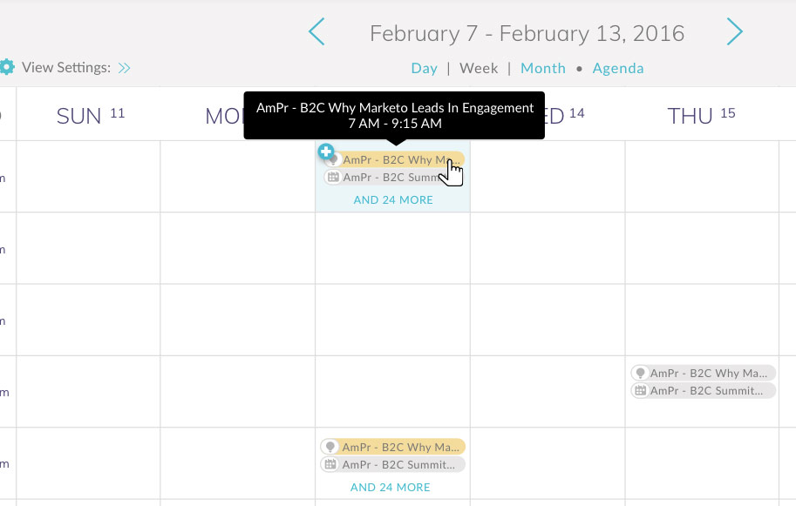Expand top Tuesday cell's AND 24 MORE

click(x=393, y=199)
